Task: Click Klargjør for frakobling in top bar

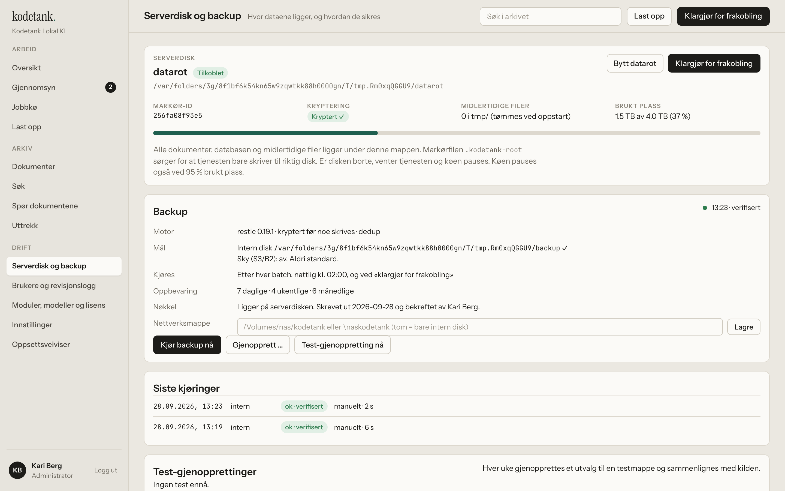Action: (723, 16)
